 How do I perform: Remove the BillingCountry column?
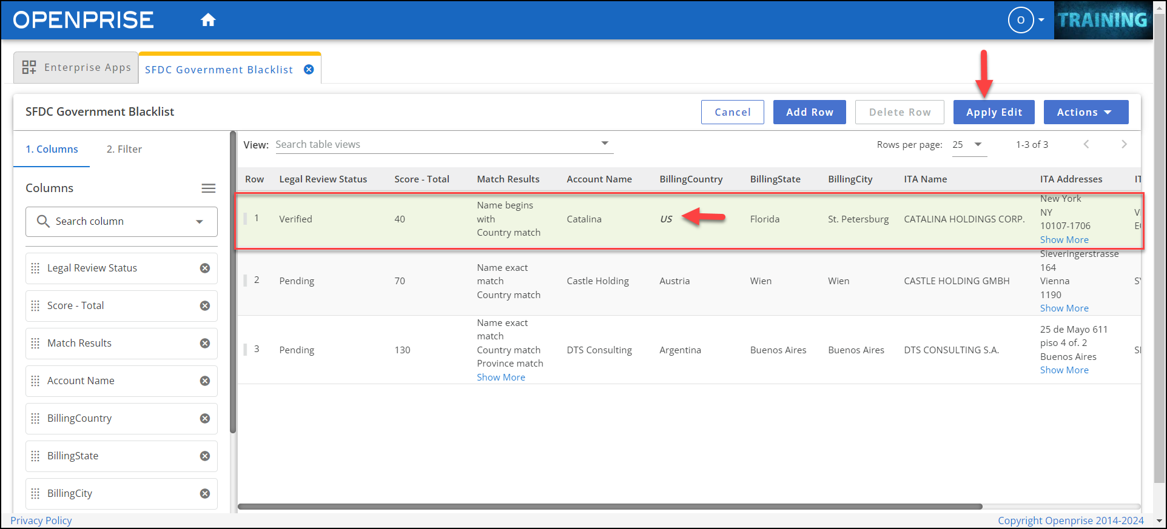click(x=205, y=419)
